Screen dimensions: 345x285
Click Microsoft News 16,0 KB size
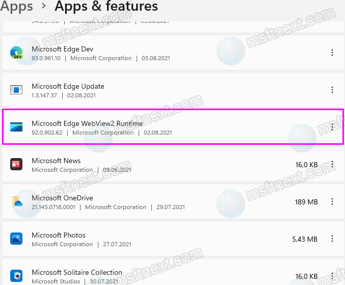pyautogui.click(x=306, y=165)
